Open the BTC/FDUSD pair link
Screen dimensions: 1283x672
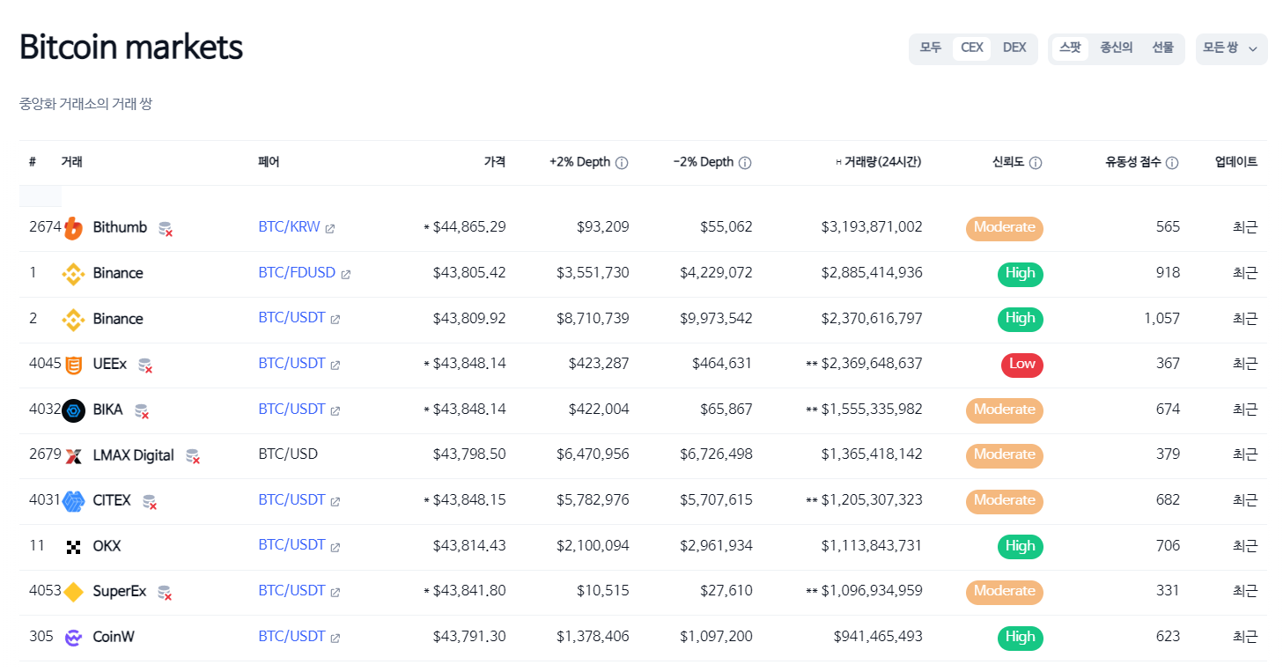tap(295, 273)
